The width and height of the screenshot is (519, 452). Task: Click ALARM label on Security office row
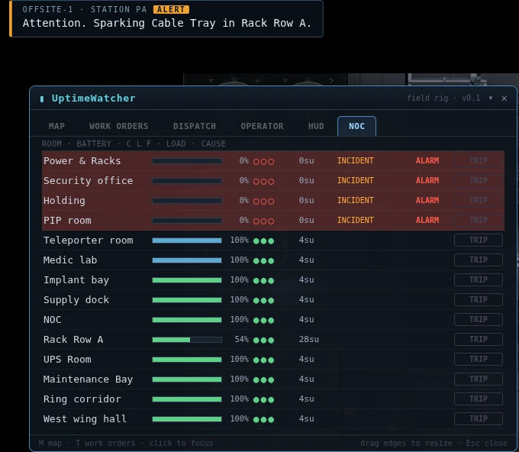(427, 180)
